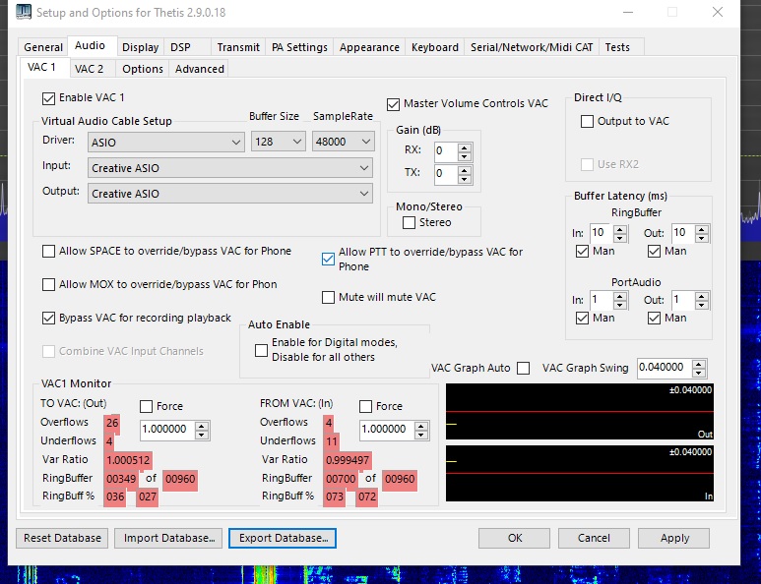Click the Export Database button
Image resolution: width=761 pixels, height=584 pixels.
283,538
